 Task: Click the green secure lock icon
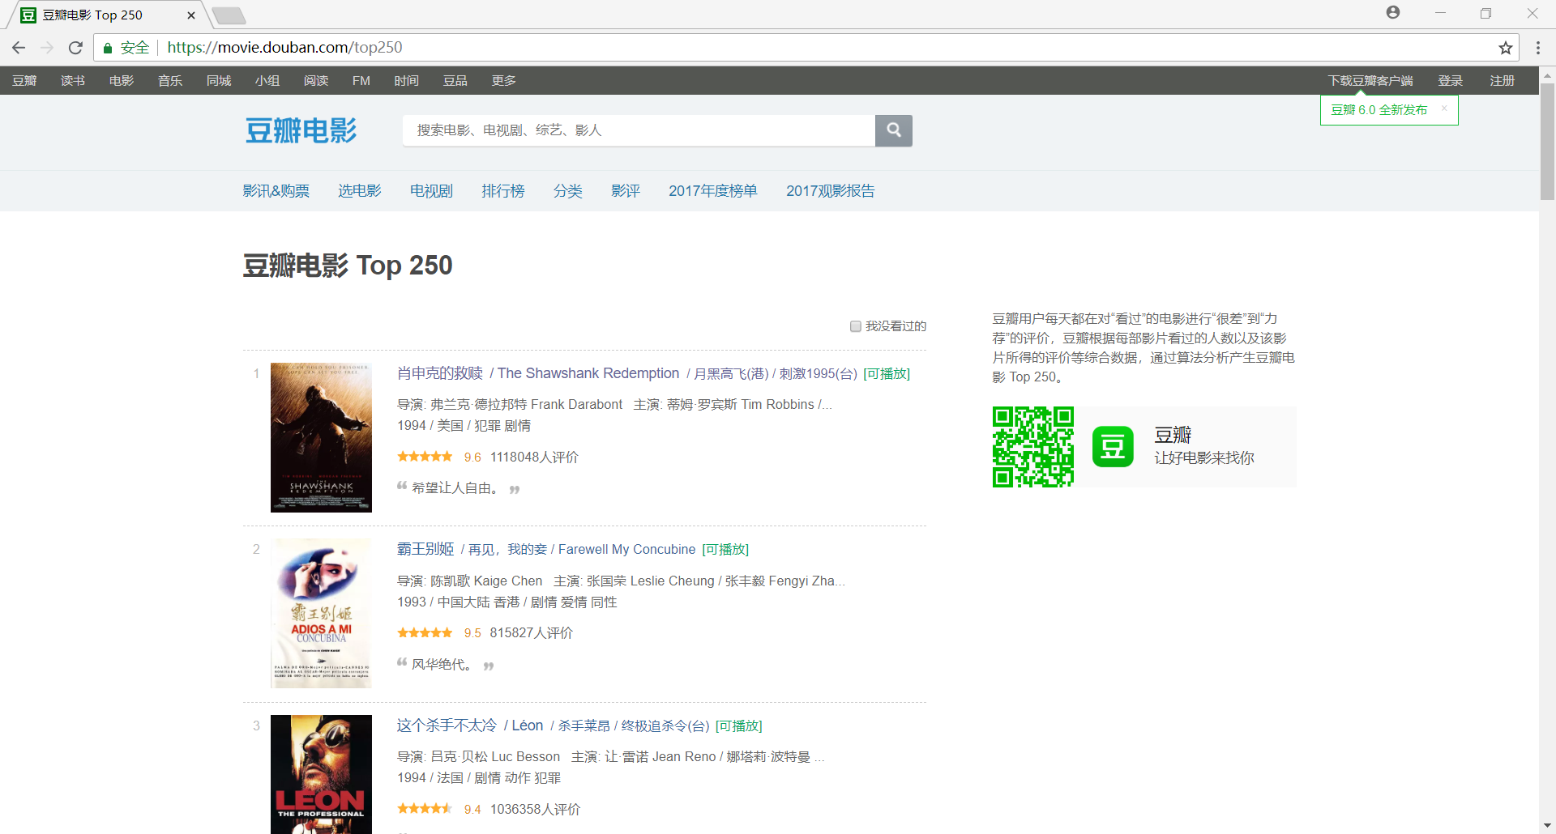click(108, 48)
